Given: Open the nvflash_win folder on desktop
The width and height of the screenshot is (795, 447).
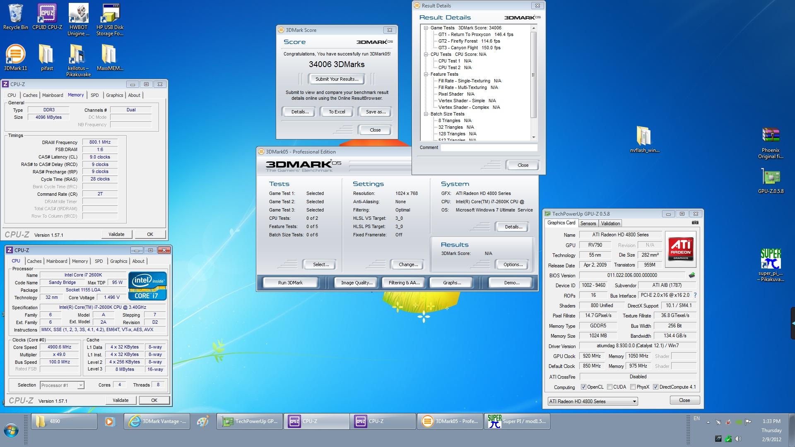Looking at the screenshot, I should (x=645, y=139).
